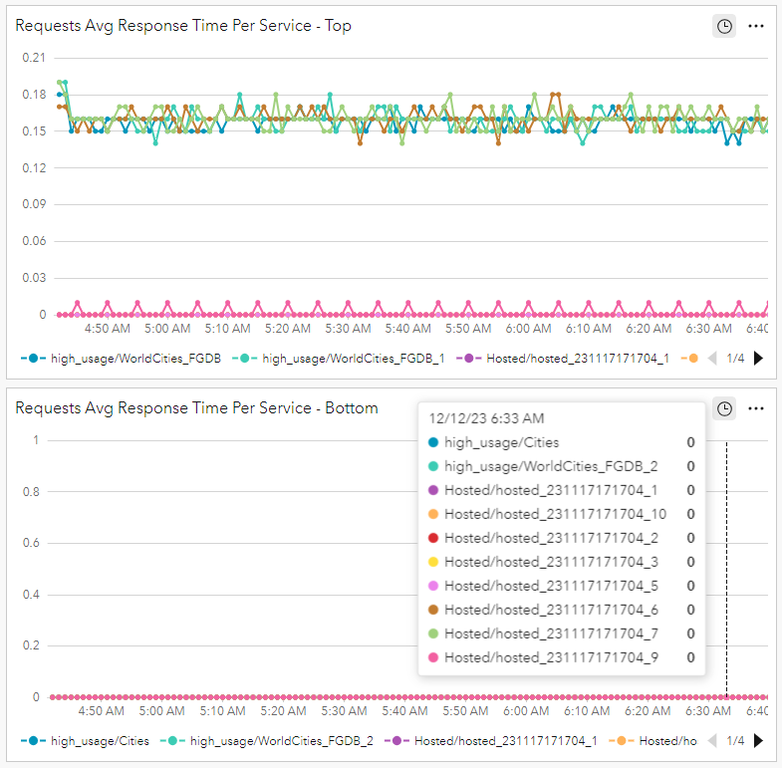
Task: Go to next legend page in Top chart
Action: 758,358
